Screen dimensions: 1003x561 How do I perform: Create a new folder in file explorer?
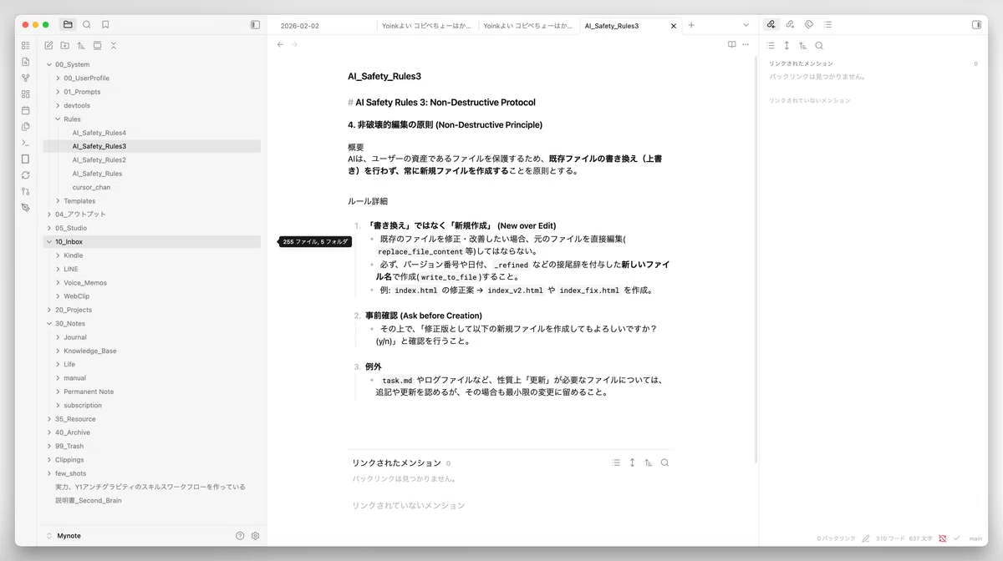64,45
